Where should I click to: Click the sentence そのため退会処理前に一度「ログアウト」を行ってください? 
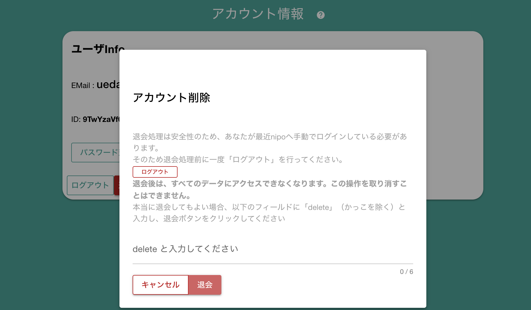pyautogui.click(x=238, y=160)
